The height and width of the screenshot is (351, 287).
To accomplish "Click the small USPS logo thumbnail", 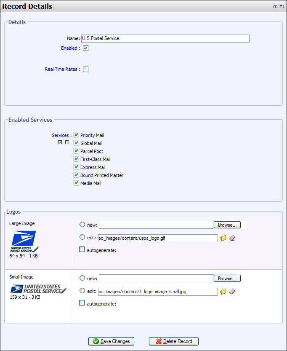I will [37, 289].
